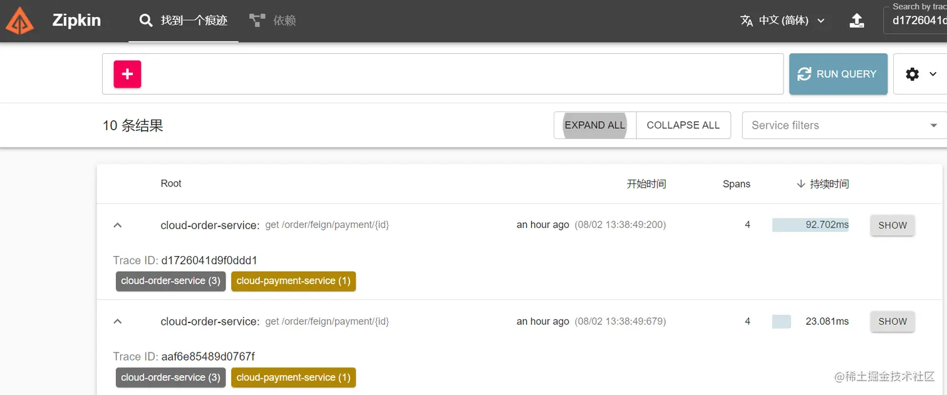Click the Search by trace ID field
This screenshot has height=395, width=947.
pos(916,20)
